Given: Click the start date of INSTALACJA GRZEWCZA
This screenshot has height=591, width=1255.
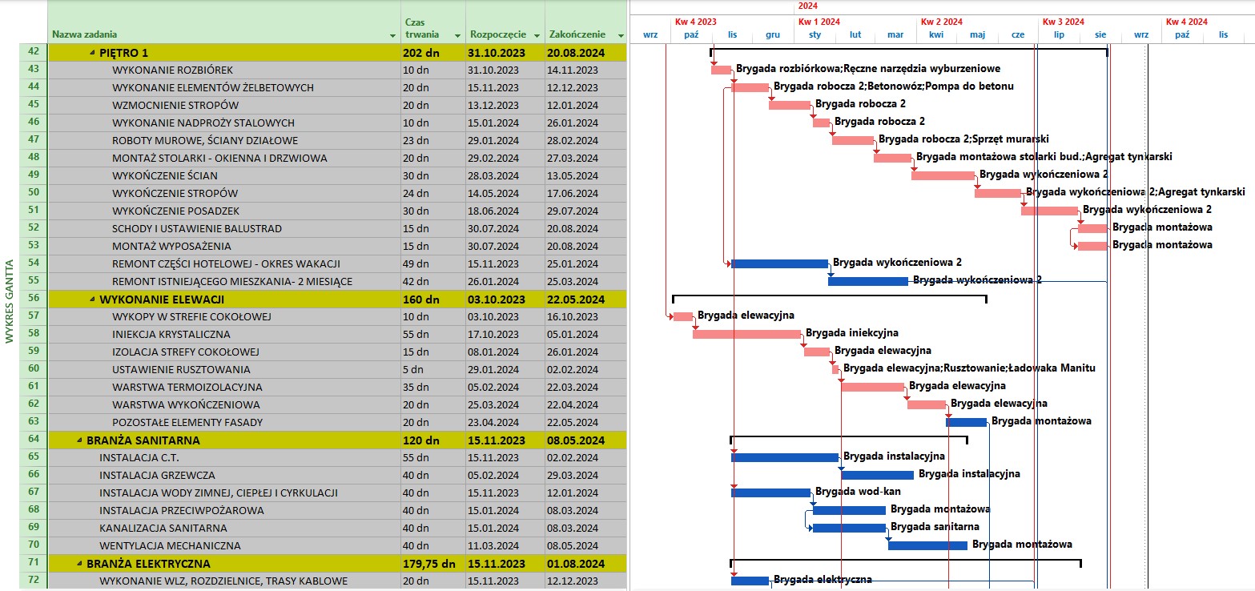Looking at the screenshot, I should point(494,475).
